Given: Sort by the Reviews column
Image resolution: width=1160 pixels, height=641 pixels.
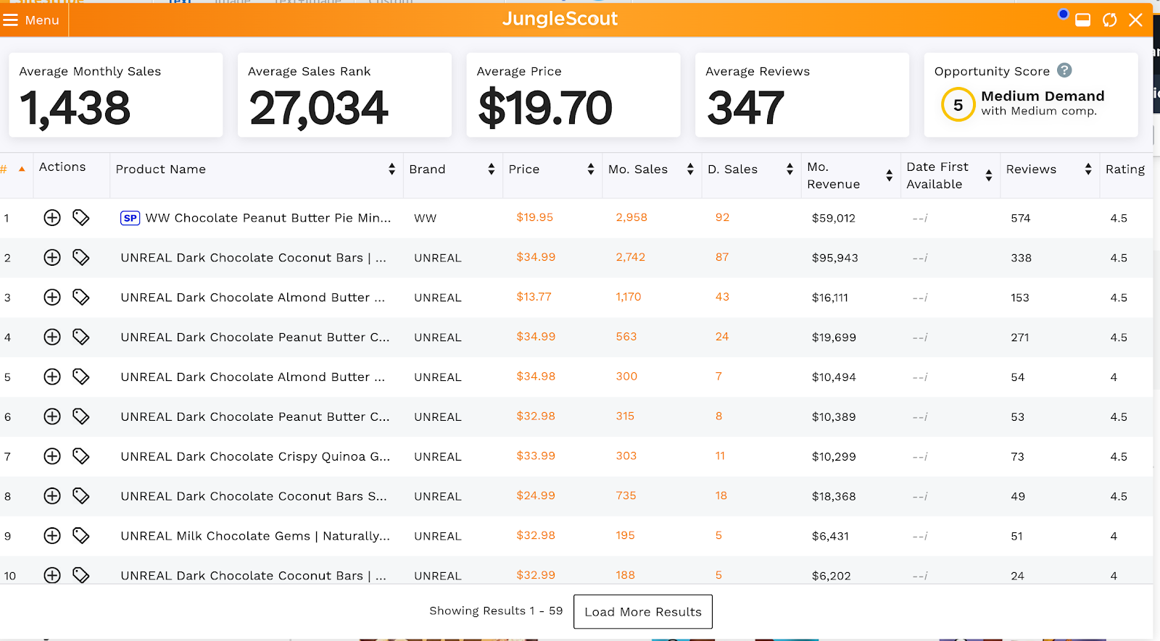Looking at the screenshot, I should (x=1087, y=169).
